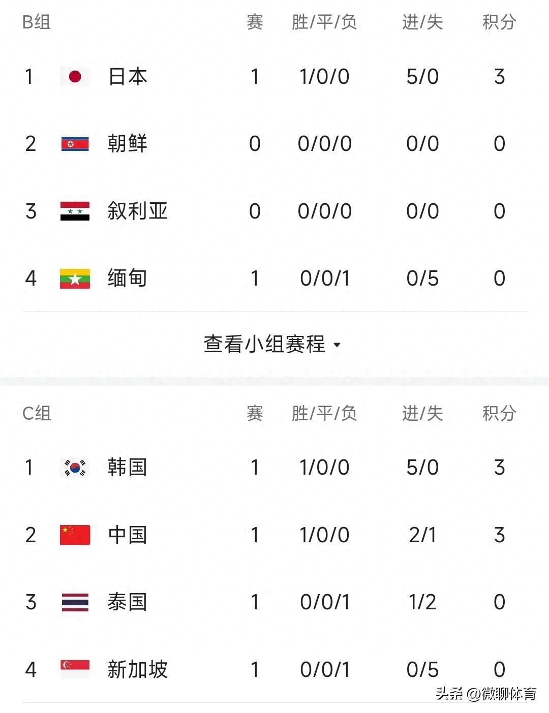Click the C组 group header label

click(37, 413)
